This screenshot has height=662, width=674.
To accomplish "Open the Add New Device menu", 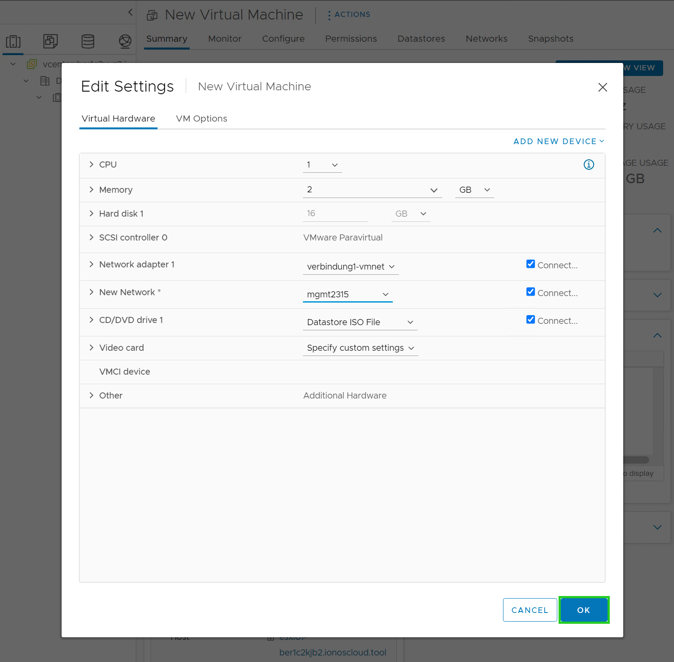I will click(x=559, y=142).
